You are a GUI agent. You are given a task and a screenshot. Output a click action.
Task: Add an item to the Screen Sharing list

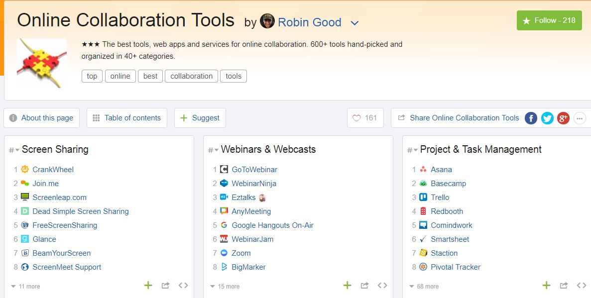click(x=148, y=285)
